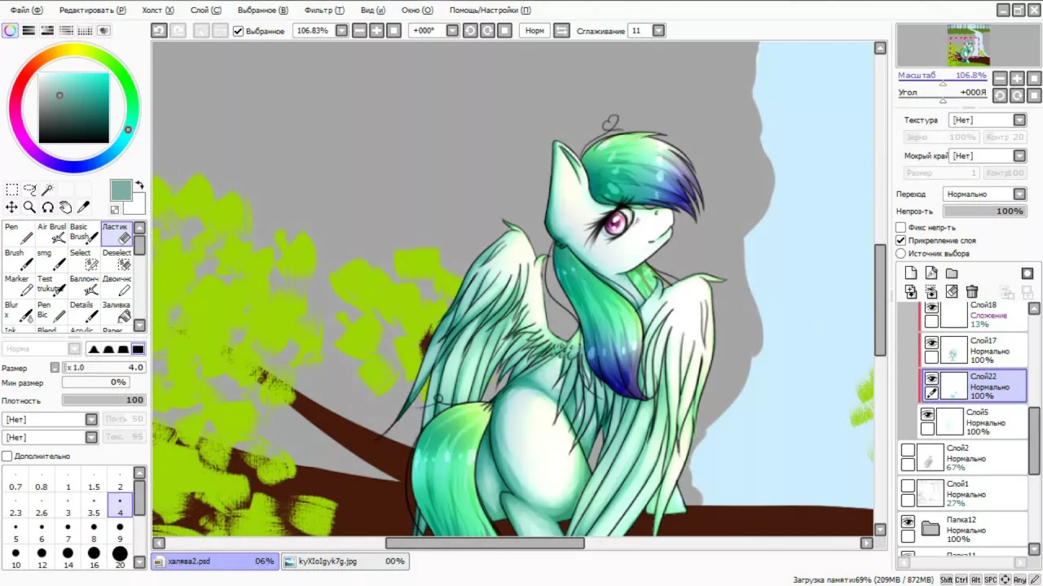The height and width of the screenshot is (586, 1043).
Task: Click the foreground color swatch
Action: [x=121, y=190]
